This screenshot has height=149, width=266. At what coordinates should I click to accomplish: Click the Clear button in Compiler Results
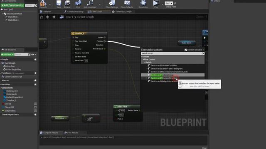[x=204, y=148]
